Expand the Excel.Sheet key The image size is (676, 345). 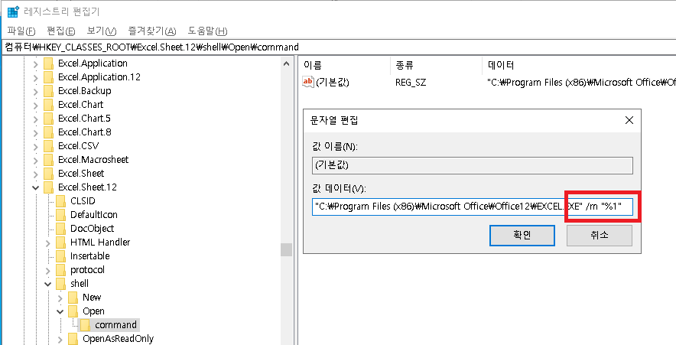click(36, 174)
